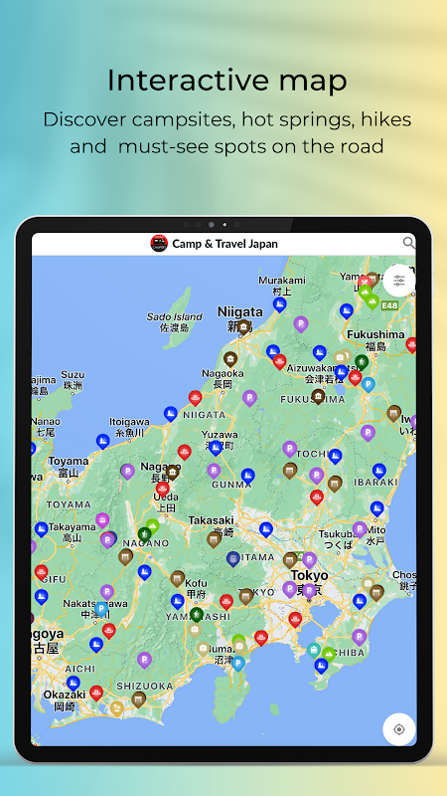Select brown torii marker below SHIZUOKA label
447x796 pixels.
139,699
